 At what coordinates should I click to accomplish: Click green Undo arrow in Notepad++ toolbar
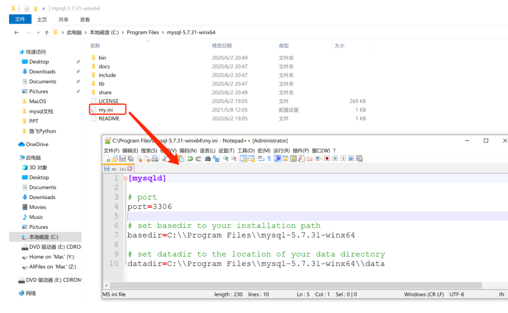[x=190, y=159]
